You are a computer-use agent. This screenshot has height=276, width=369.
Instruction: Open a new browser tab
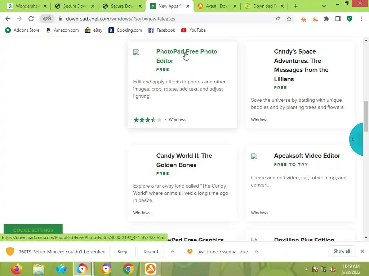[296, 6]
